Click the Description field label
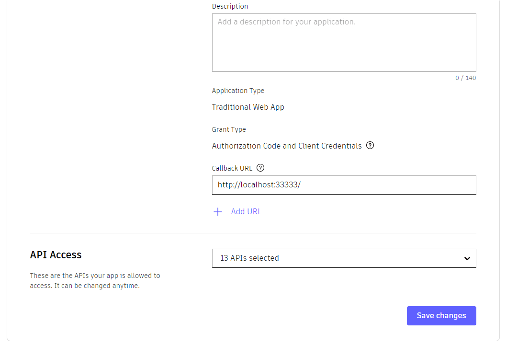The image size is (529, 346). coord(230,7)
